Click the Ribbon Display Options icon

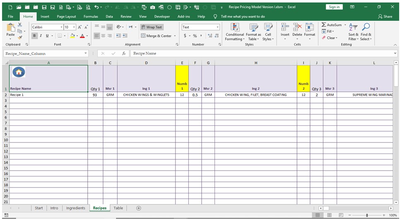[x=352, y=7]
